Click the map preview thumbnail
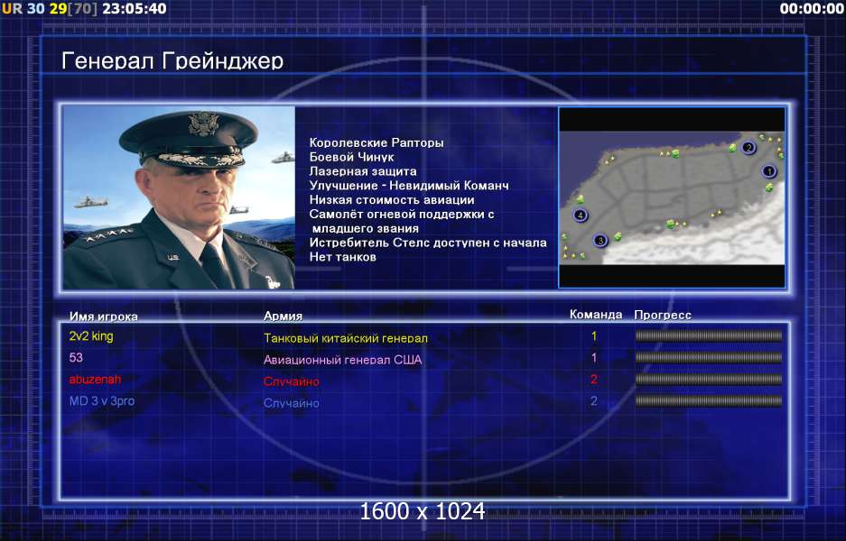This screenshot has width=846, height=541. 672,197
